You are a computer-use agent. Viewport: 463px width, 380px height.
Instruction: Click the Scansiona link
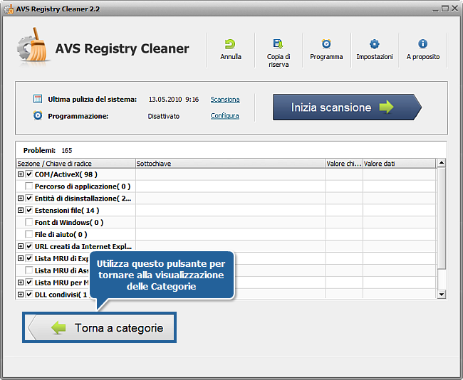point(225,100)
